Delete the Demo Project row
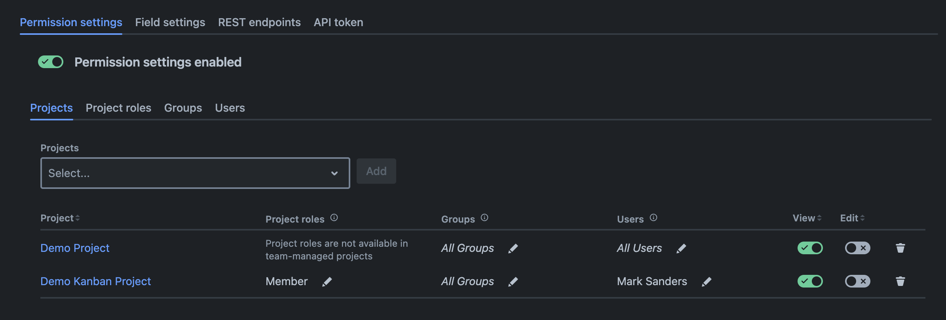946x320 pixels. [900, 248]
